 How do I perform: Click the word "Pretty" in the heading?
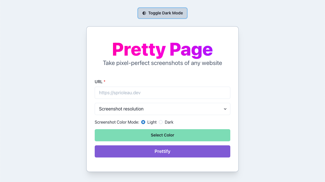click(x=139, y=50)
